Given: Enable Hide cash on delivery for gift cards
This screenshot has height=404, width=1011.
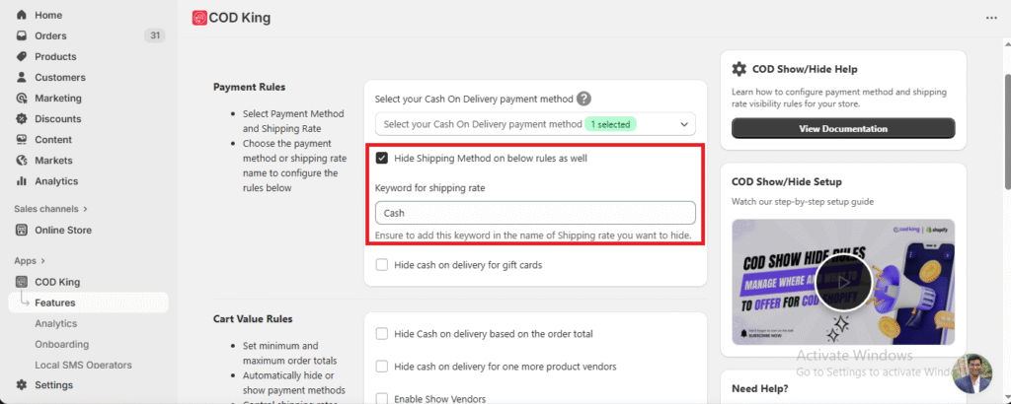Looking at the screenshot, I should pyautogui.click(x=382, y=264).
